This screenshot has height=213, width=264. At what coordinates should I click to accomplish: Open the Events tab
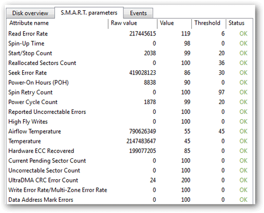click(138, 13)
